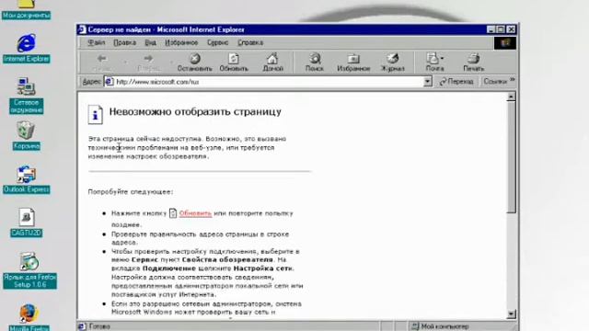This screenshot has height=331, width=589.
Task: Open the Файл menu
Action: point(96,42)
